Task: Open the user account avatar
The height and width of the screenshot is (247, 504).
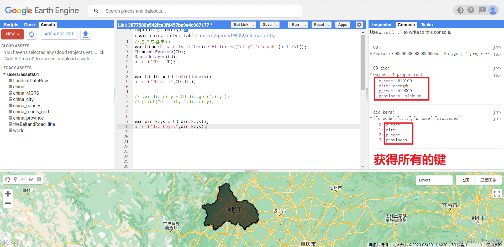Action: (493, 10)
